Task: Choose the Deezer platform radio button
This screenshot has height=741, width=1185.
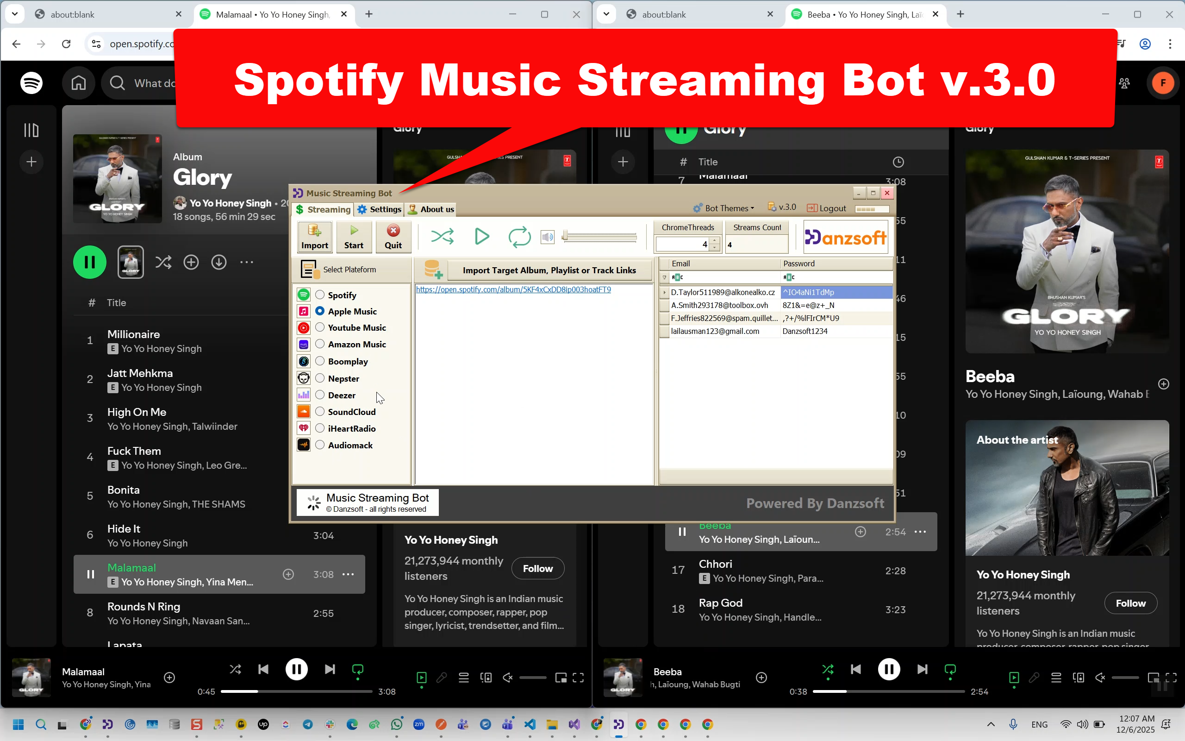Action: (x=320, y=395)
